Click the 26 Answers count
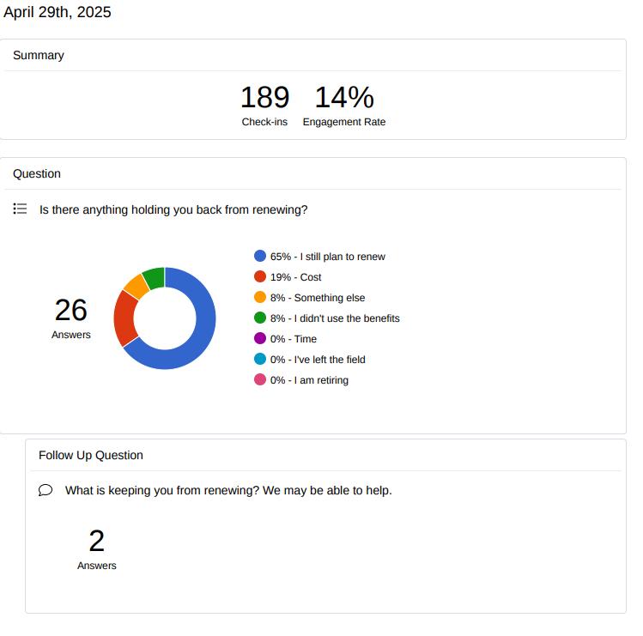Viewport: 643px width, 636px height. click(x=70, y=317)
